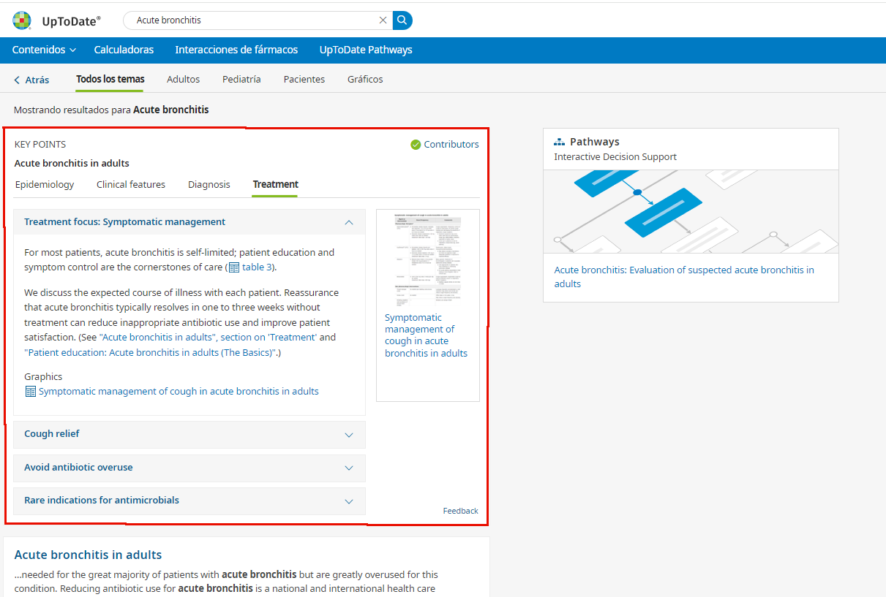
Task: Click the Pathways hierarchy icon
Action: pos(560,142)
